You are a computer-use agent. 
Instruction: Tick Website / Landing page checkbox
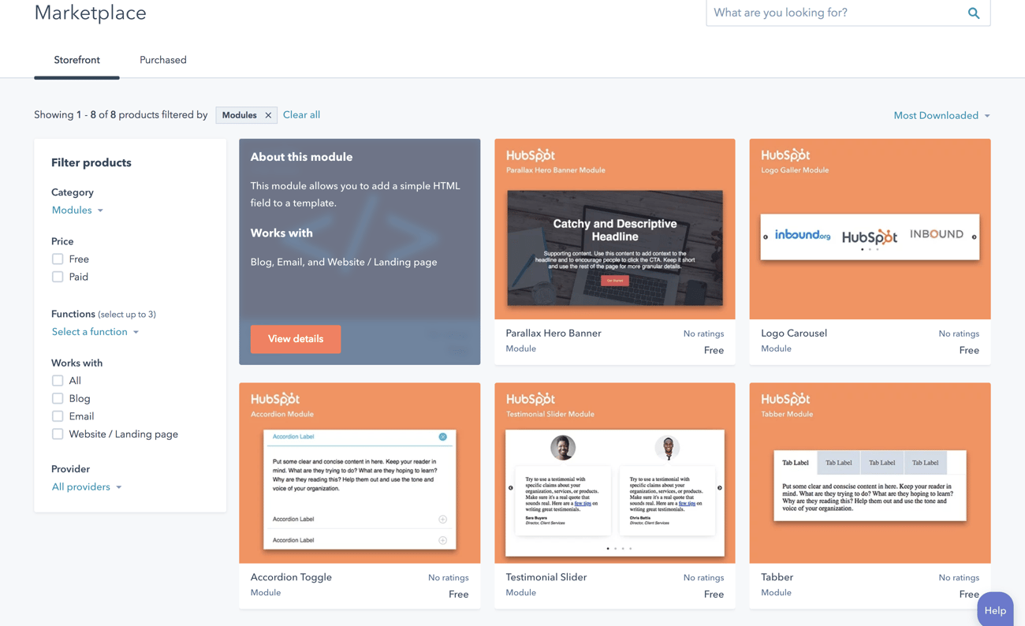[58, 434]
